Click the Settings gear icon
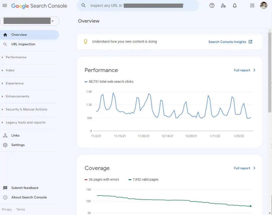Image resolution: width=272 pixels, height=215 pixels. pos(5,145)
